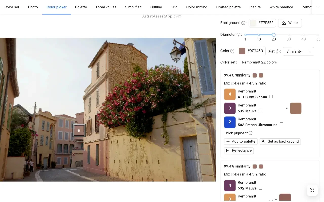Click the first mix's Mauve swatch numbered 3
This screenshot has height=202, width=324.
point(230,108)
